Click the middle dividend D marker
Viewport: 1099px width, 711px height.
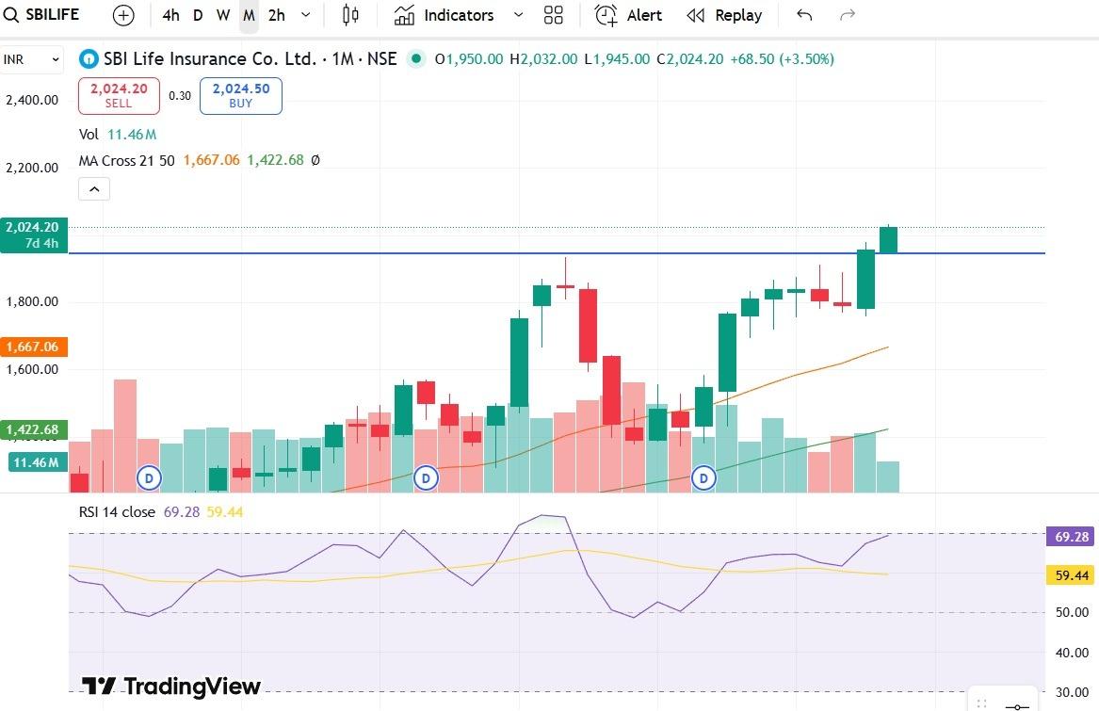[427, 479]
